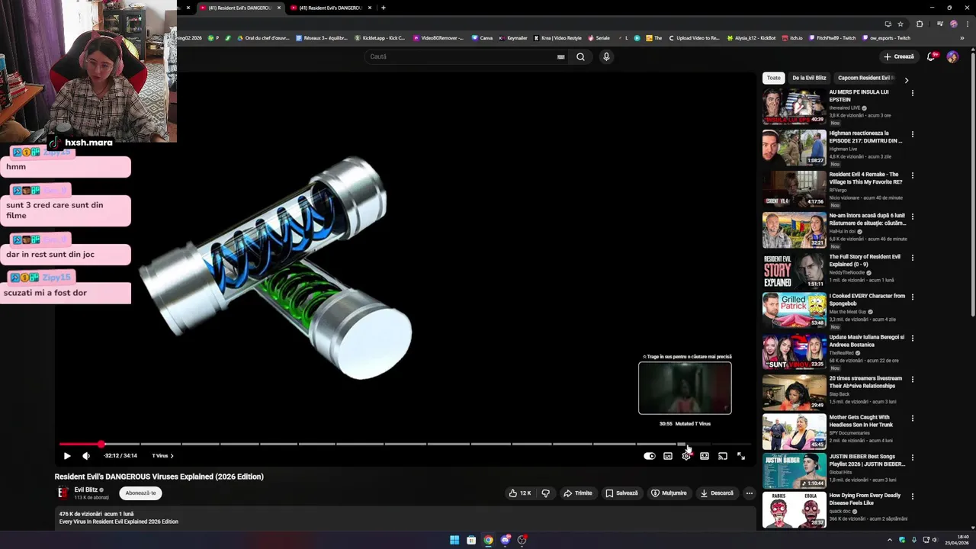
Task: Close the active Resident Evil browser tab
Action: pyautogui.click(x=279, y=8)
